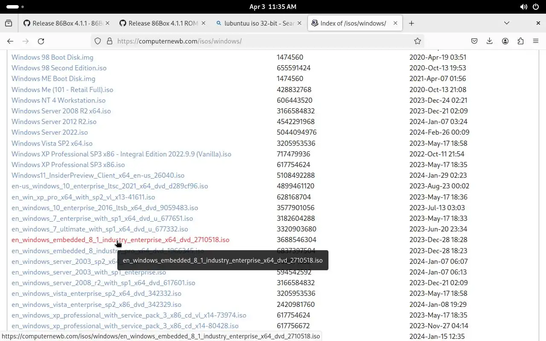The width and height of the screenshot is (546, 341).
Task: Open xp_professional sp3 x86_cd_x14-80428 link
Action: pos(125,326)
